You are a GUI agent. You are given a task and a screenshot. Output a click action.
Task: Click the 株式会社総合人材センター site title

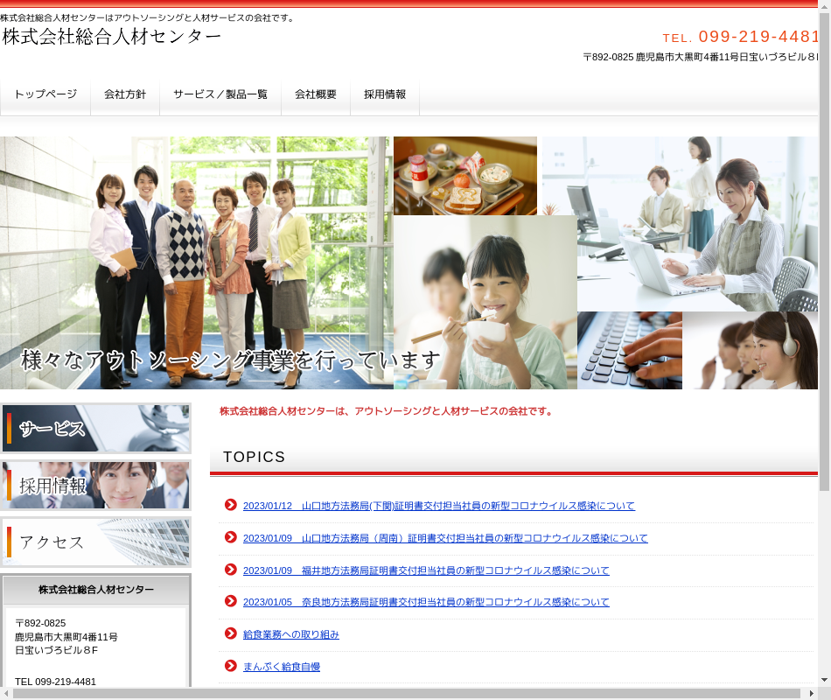click(x=112, y=37)
